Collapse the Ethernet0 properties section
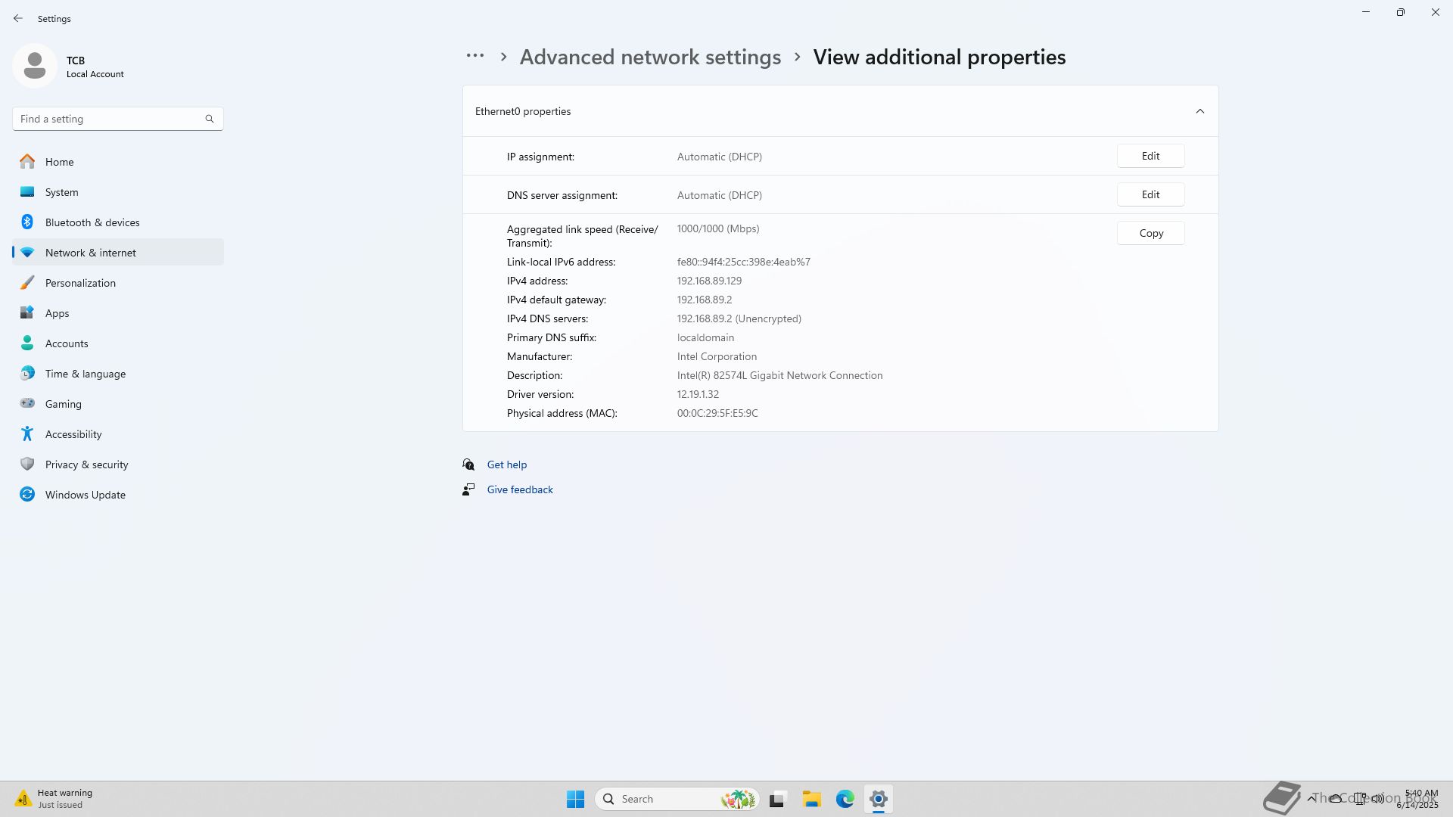1453x817 pixels. click(x=1199, y=111)
